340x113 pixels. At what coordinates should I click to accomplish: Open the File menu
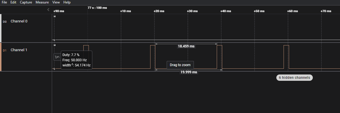click(x=4, y=2)
